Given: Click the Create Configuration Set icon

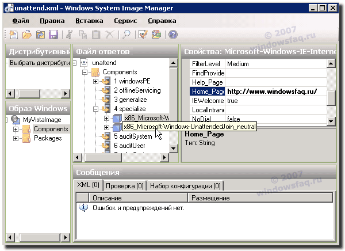Looking at the screenshot, I should coord(156,35).
